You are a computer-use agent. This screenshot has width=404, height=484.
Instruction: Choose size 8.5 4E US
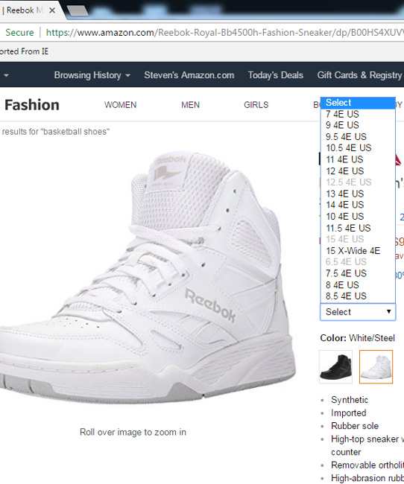click(x=358, y=296)
